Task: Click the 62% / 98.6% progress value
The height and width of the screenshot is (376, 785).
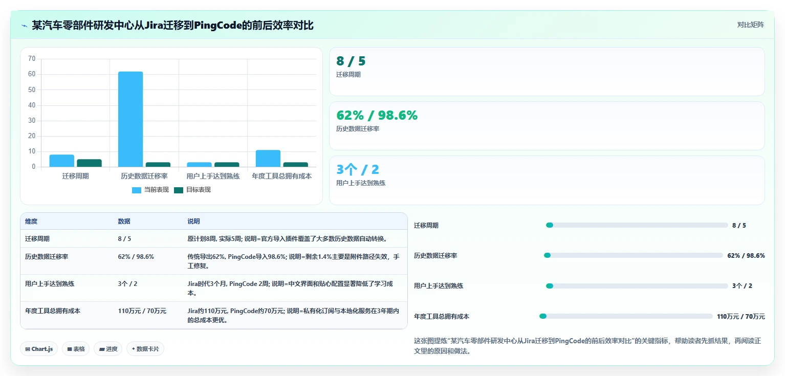Action: (746, 256)
